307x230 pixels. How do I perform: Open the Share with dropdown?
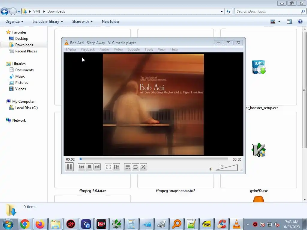[x=82, y=22]
